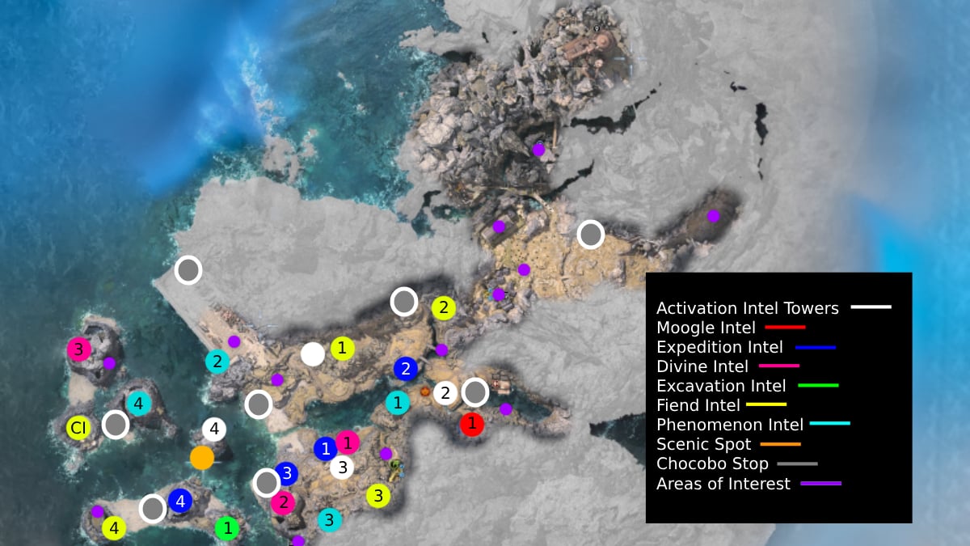This screenshot has height=546, width=970.
Task: Click pink Divine Intel marker 3 on western island
Action: [78, 350]
